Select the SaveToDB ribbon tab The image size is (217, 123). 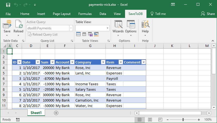pyautogui.click(x=135, y=14)
